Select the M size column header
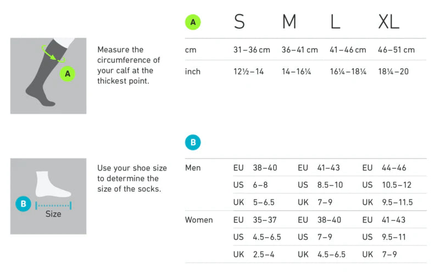Image resolution: width=439 pixels, height=272 pixels. [289, 22]
